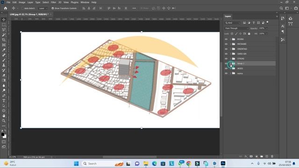Open the Fill value dropdown
299x168 pixels.
point(267,34)
